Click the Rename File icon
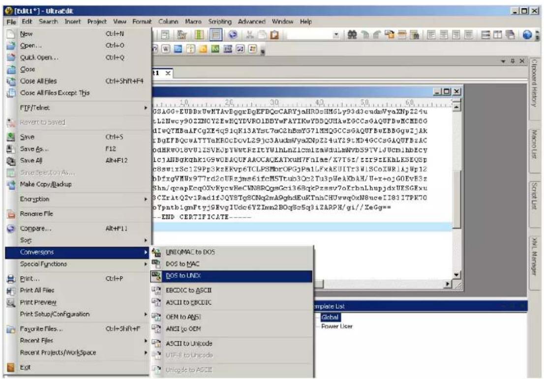This screenshot has height=379, width=544. pos(11,214)
